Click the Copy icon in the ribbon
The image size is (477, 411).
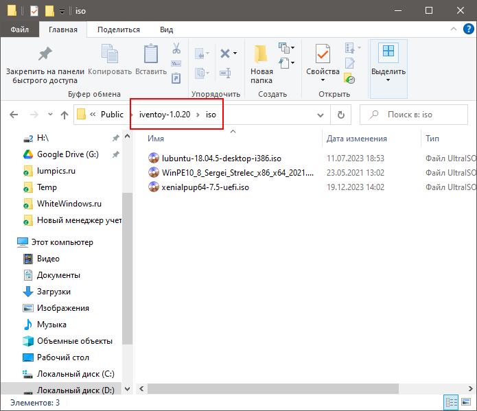110,54
